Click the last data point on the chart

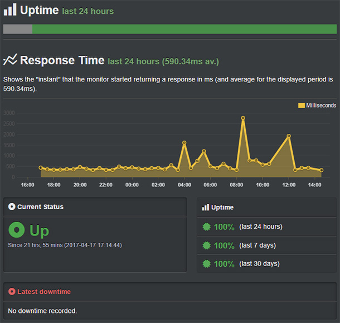click(321, 170)
